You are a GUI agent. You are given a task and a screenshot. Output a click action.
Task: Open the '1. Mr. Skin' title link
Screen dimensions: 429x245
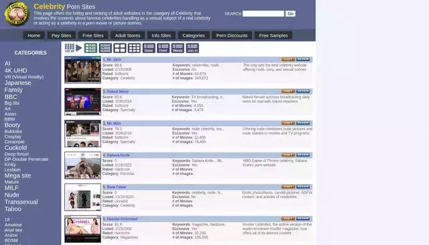pyautogui.click(x=112, y=60)
